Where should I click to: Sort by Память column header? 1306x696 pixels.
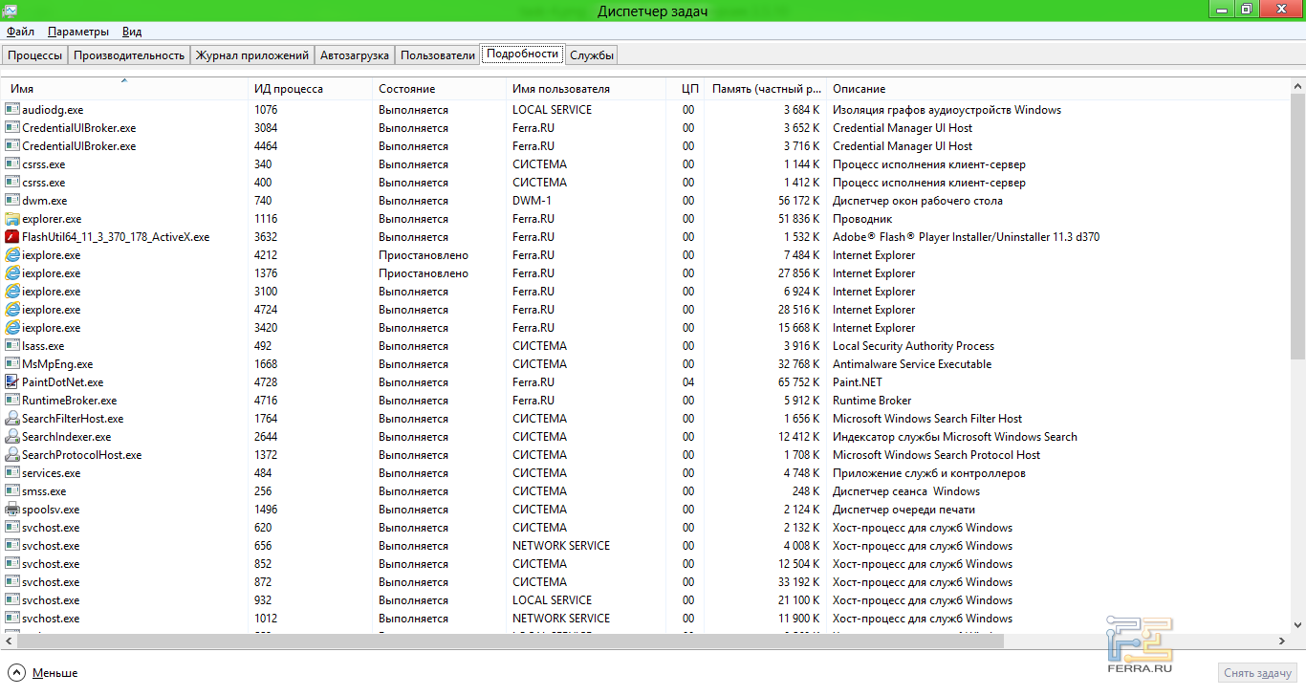(767, 89)
